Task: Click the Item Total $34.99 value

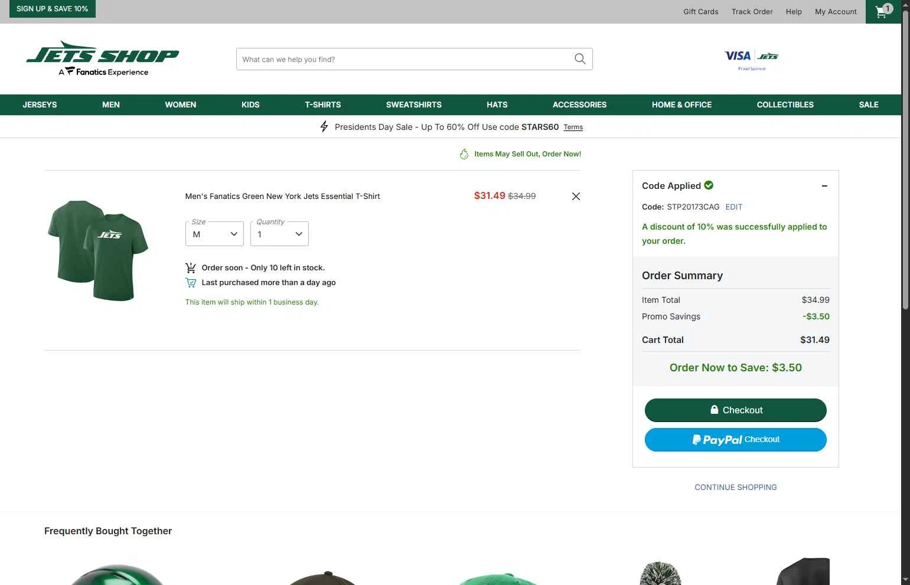Action: [816, 300]
